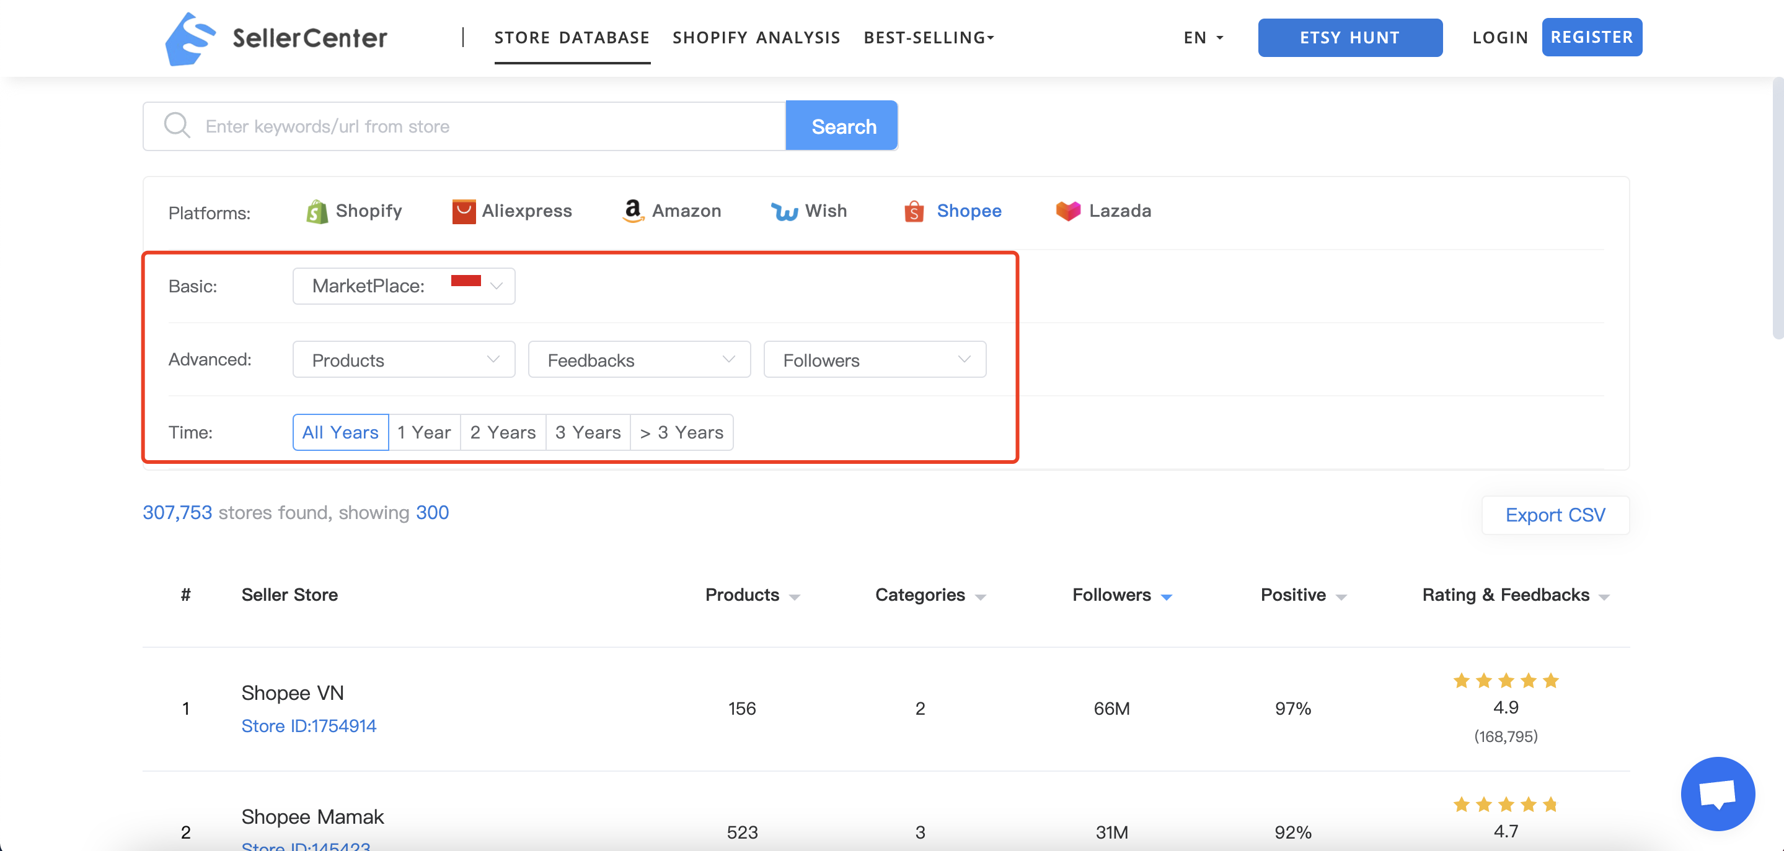Click Shopee Mamak star rating
This screenshot has width=1784, height=851.
coord(1506,804)
